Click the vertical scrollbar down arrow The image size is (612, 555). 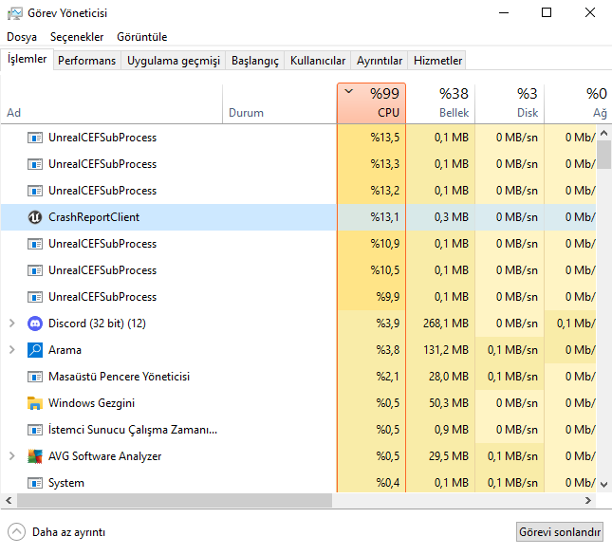coord(603,485)
